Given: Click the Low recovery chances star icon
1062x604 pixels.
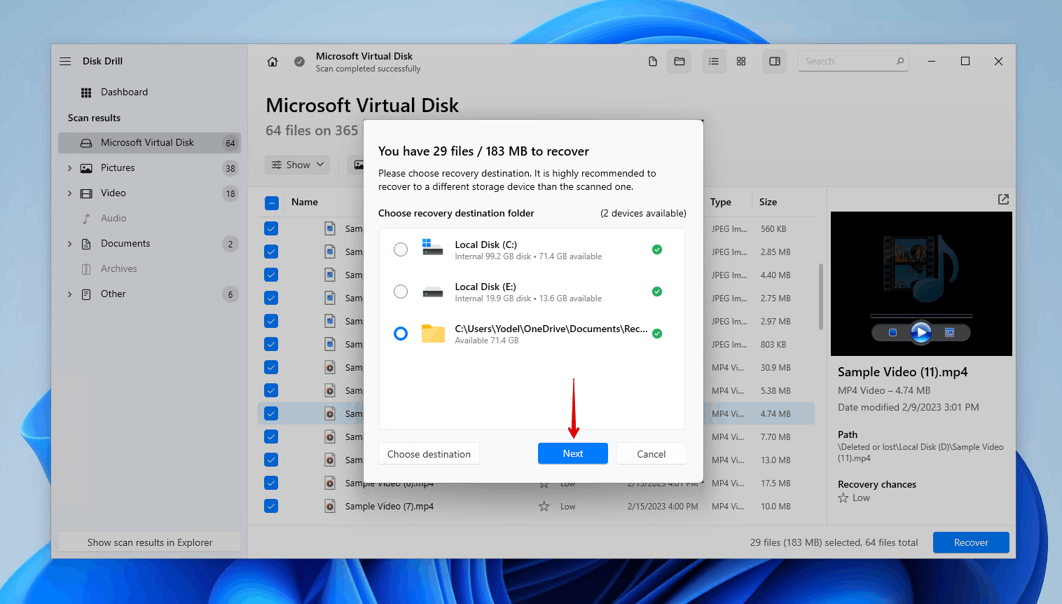Looking at the screenshot, I should [843, 497].
